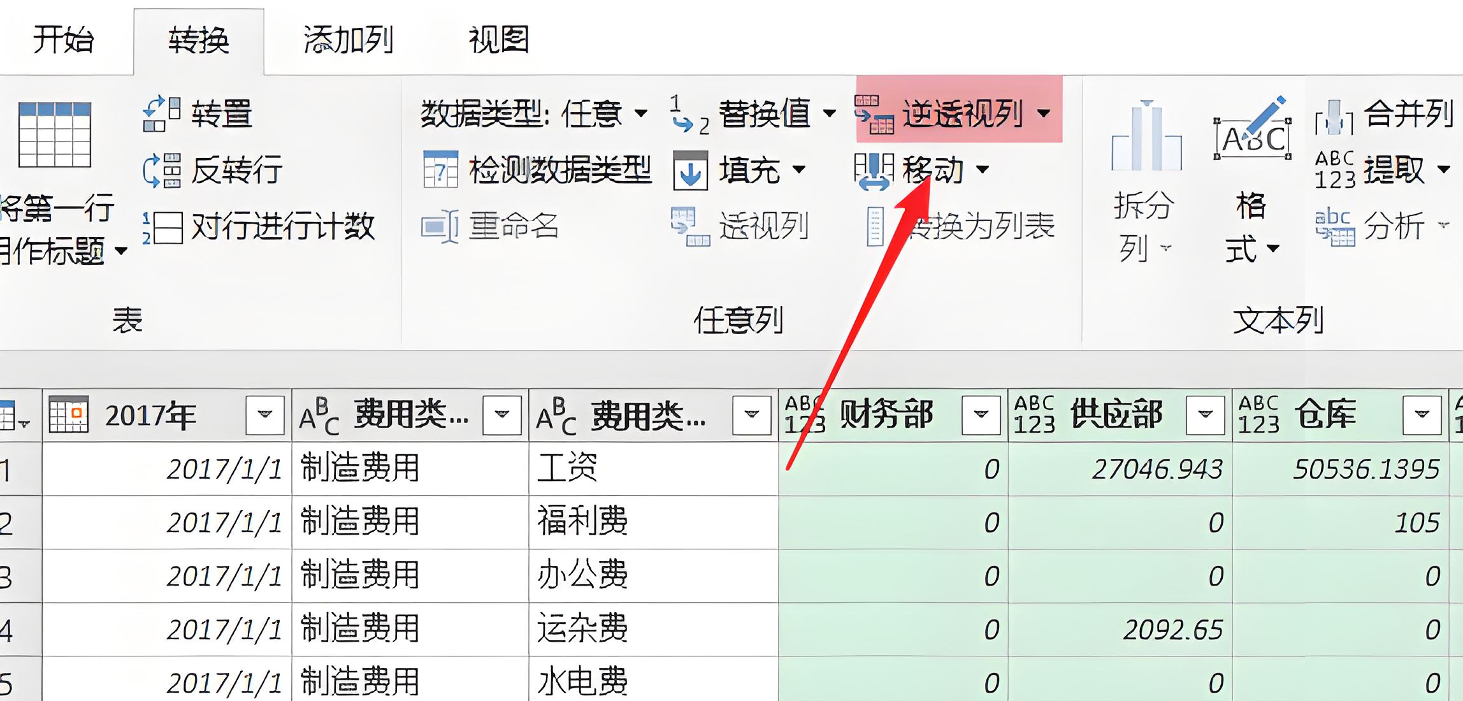Select the 2017年 column header

(x=167, y=416)
